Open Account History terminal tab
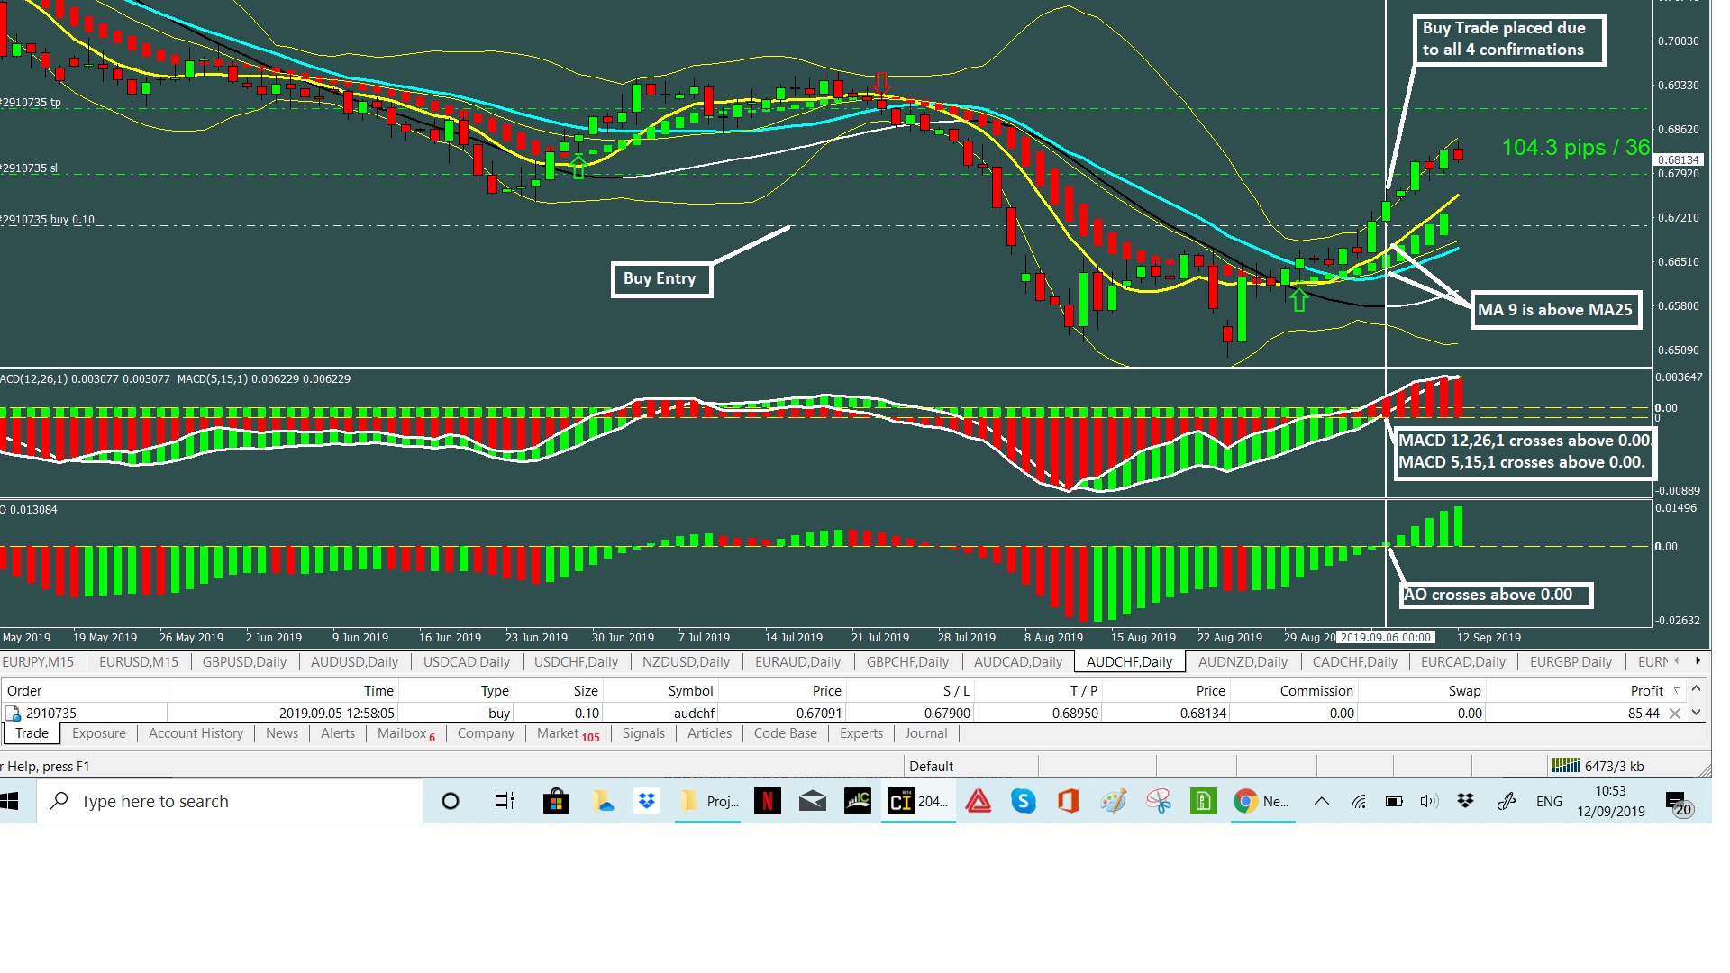Screen dimensions: 1730x973 tap(196, 733)
